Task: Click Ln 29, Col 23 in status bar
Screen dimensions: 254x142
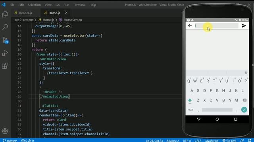Action: coord(154,140)
